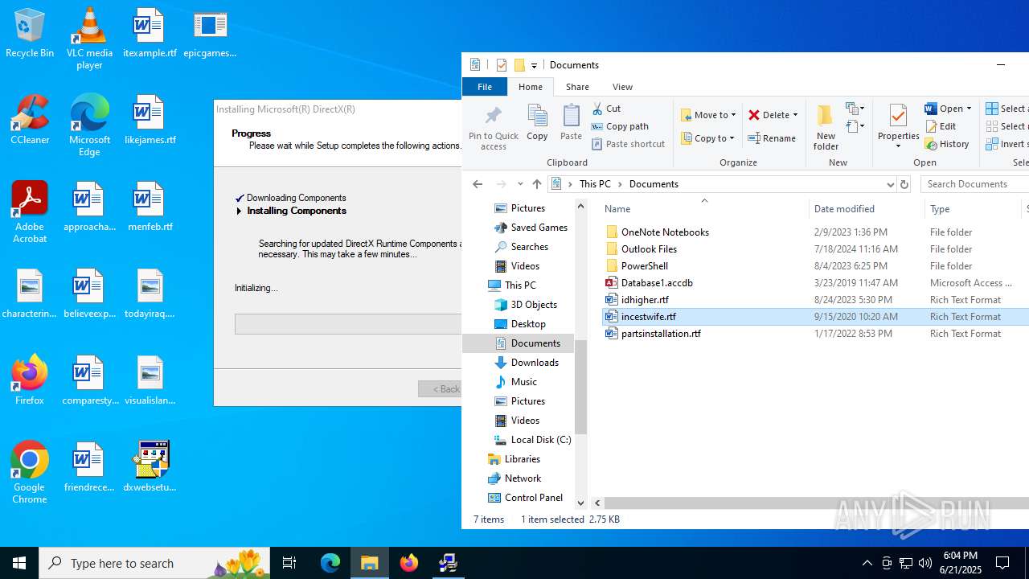
Task: Switch to the Share ribbon tab
Action: (x=577, y=87)
